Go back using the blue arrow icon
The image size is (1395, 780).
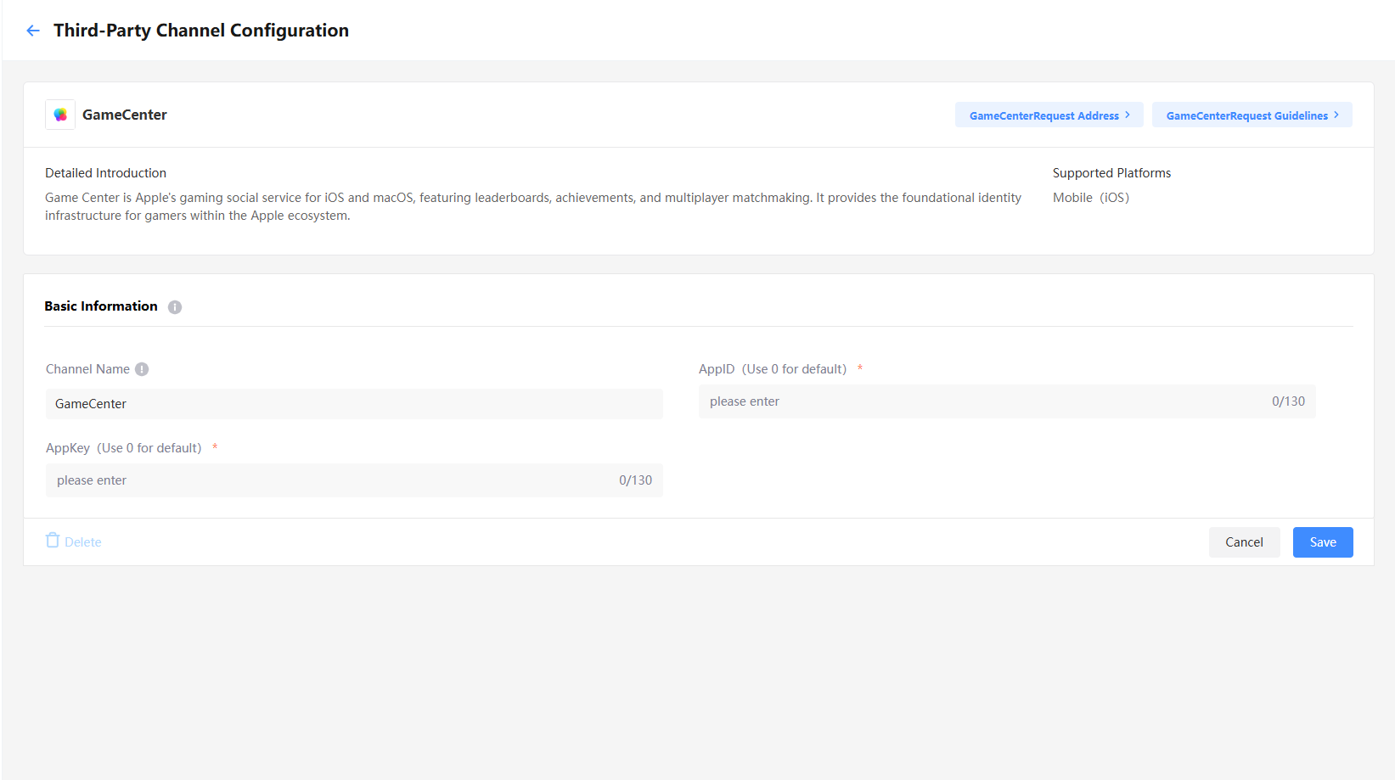(33, 31)
